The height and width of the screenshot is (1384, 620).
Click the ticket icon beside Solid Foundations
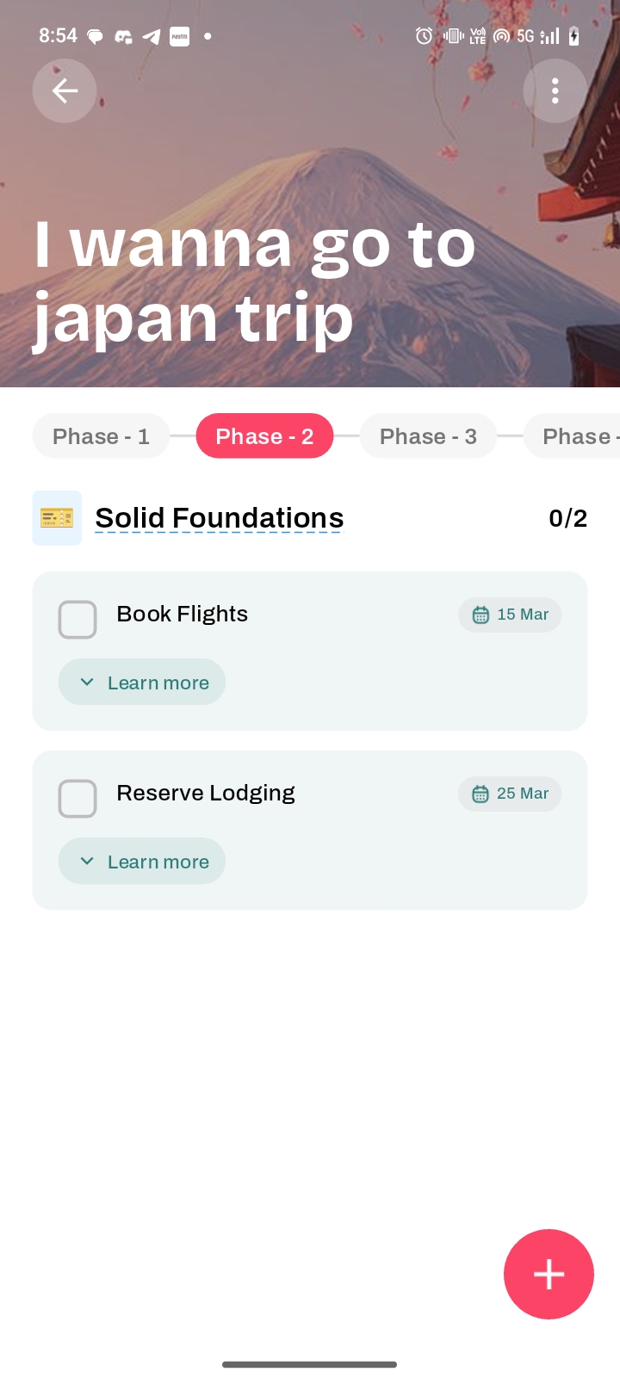57,518
